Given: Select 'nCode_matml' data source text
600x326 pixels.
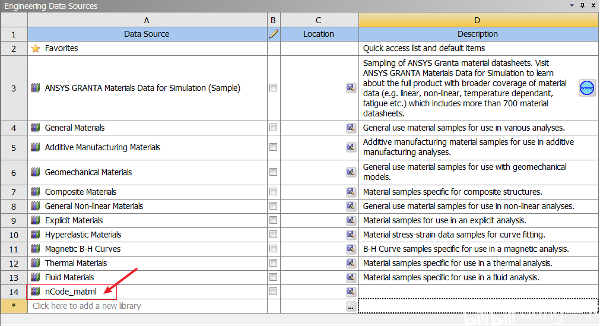Looking at the screenshot, I should [71, 292].
